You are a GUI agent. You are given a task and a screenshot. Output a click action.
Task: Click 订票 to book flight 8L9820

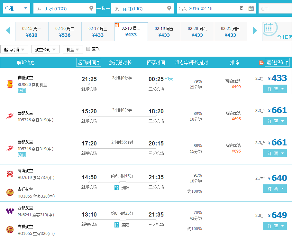(272, 89)
